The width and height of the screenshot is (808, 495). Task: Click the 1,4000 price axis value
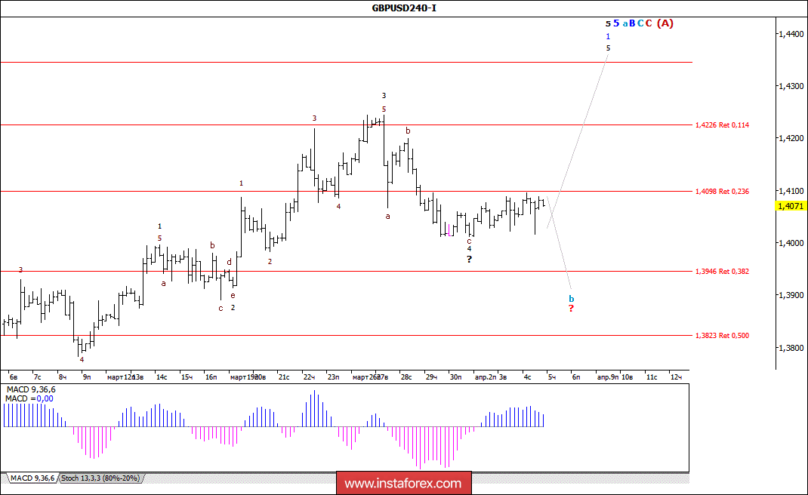791,243
